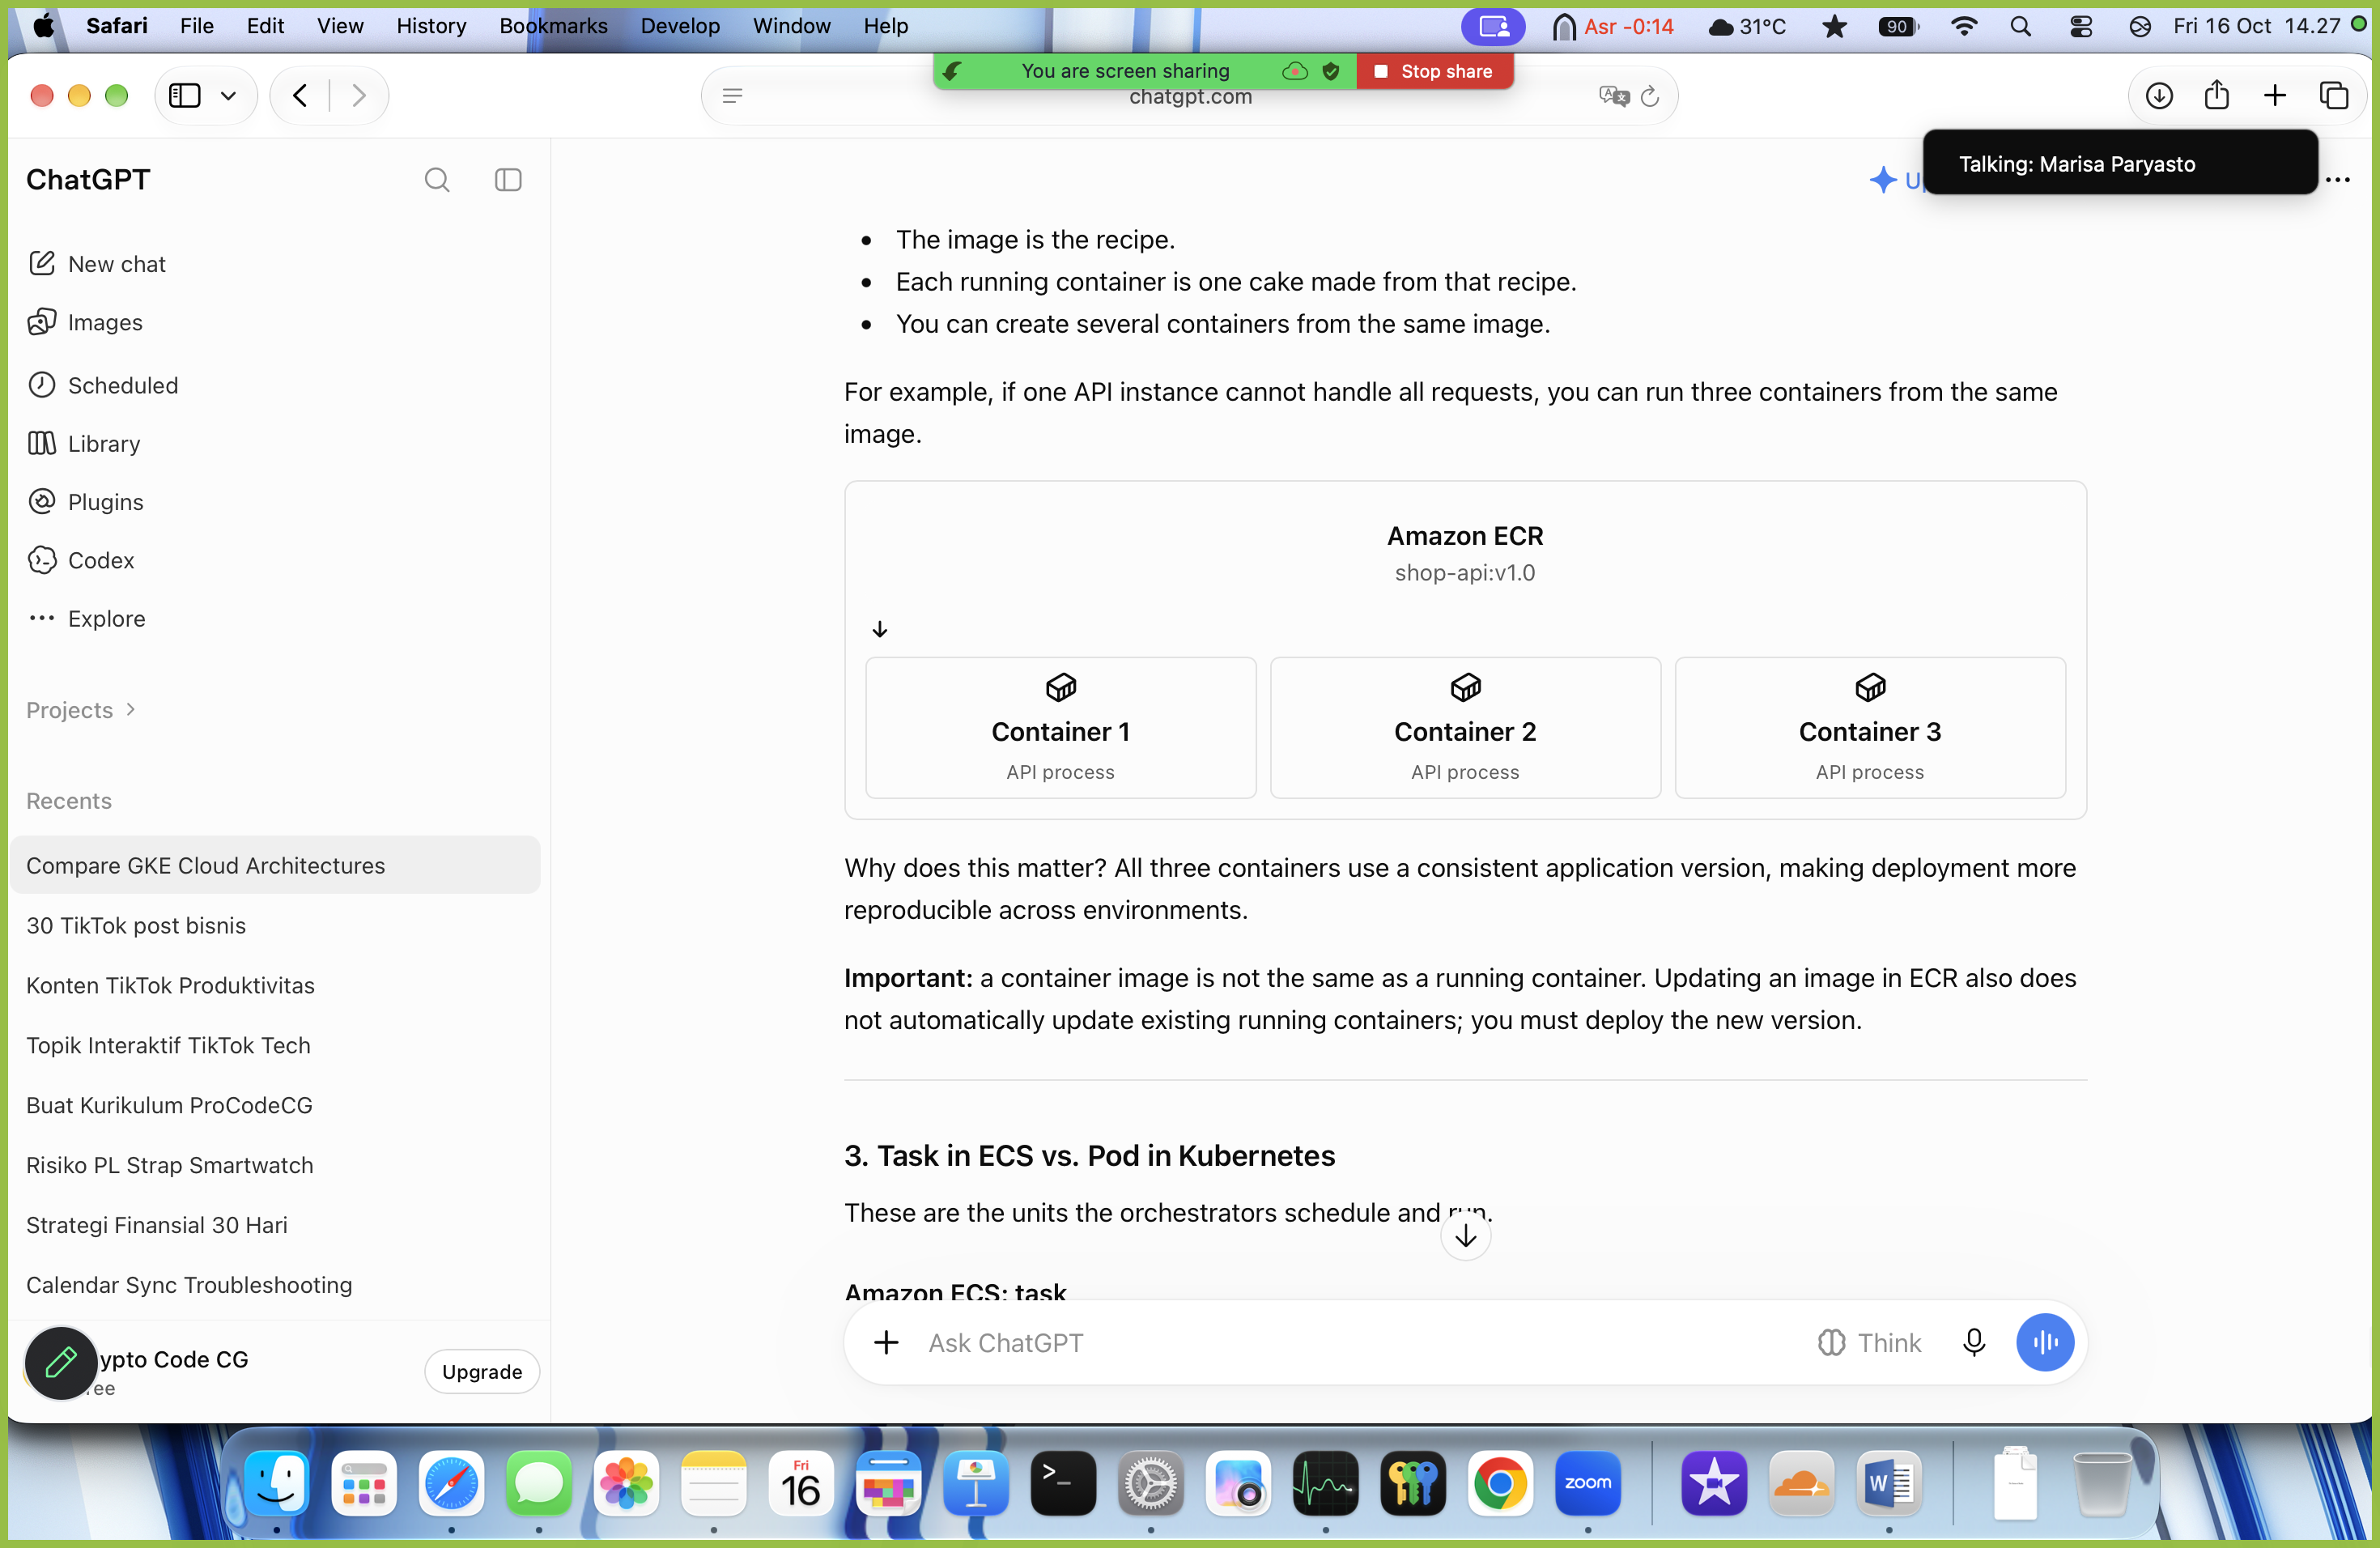Click the plus attach button in composer
This screenshot has height=1548, width=2380.
[886, 1342]
